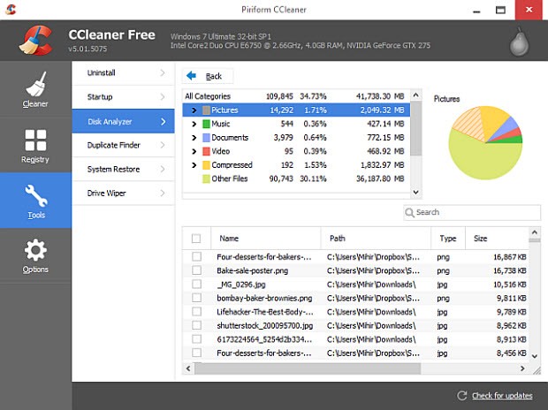Screen dimensions: 548x410
Task: Check the box for shutterstock_200095700.jpg
Action: coord(197,325)
